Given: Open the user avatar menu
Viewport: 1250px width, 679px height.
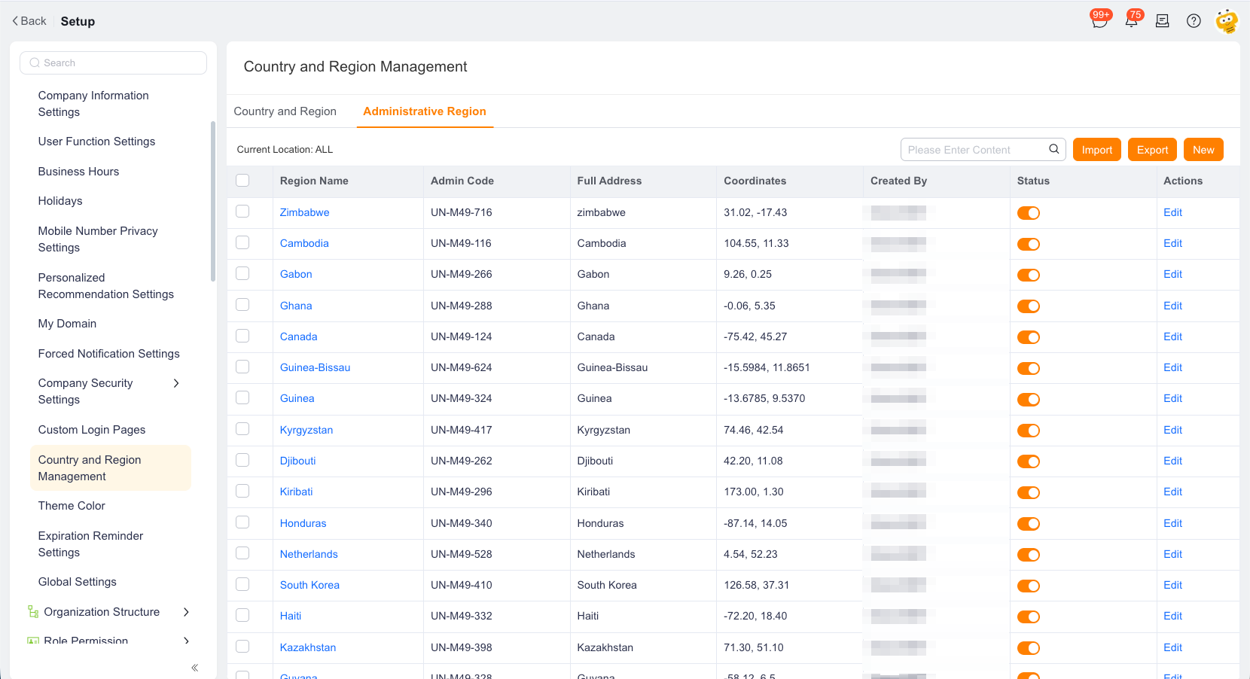Looking at the screenshot, I should 1227,21.
